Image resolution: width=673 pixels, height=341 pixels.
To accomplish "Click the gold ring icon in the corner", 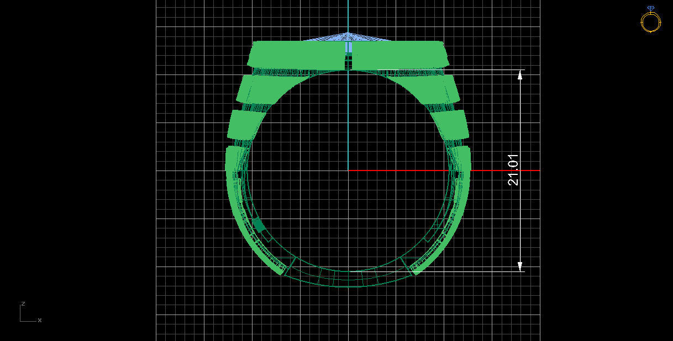I will 650,20.
